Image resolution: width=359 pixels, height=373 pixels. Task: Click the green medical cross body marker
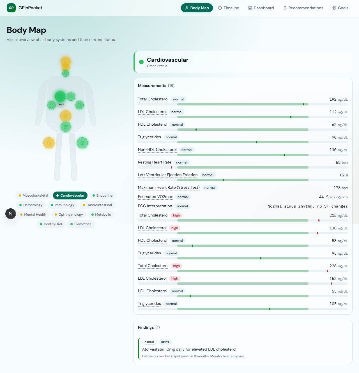tap(80, 105)
